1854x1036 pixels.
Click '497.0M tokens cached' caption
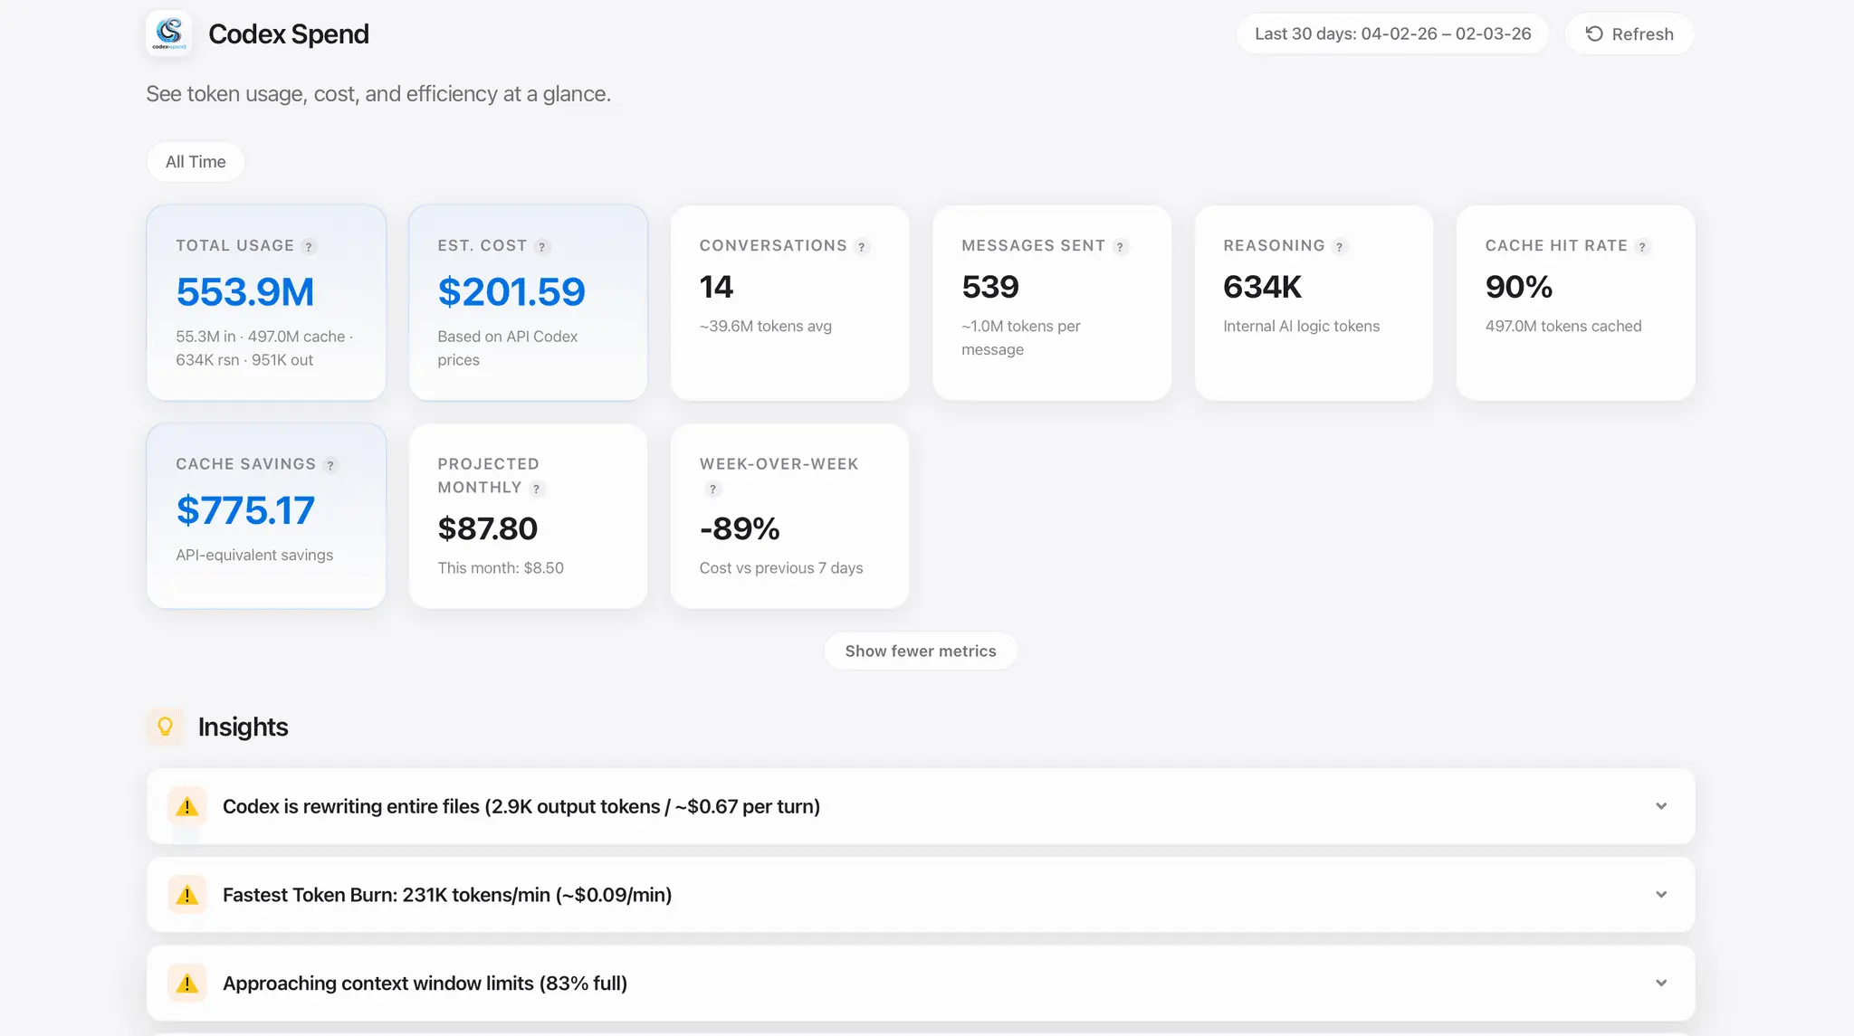pos(1563,326)
